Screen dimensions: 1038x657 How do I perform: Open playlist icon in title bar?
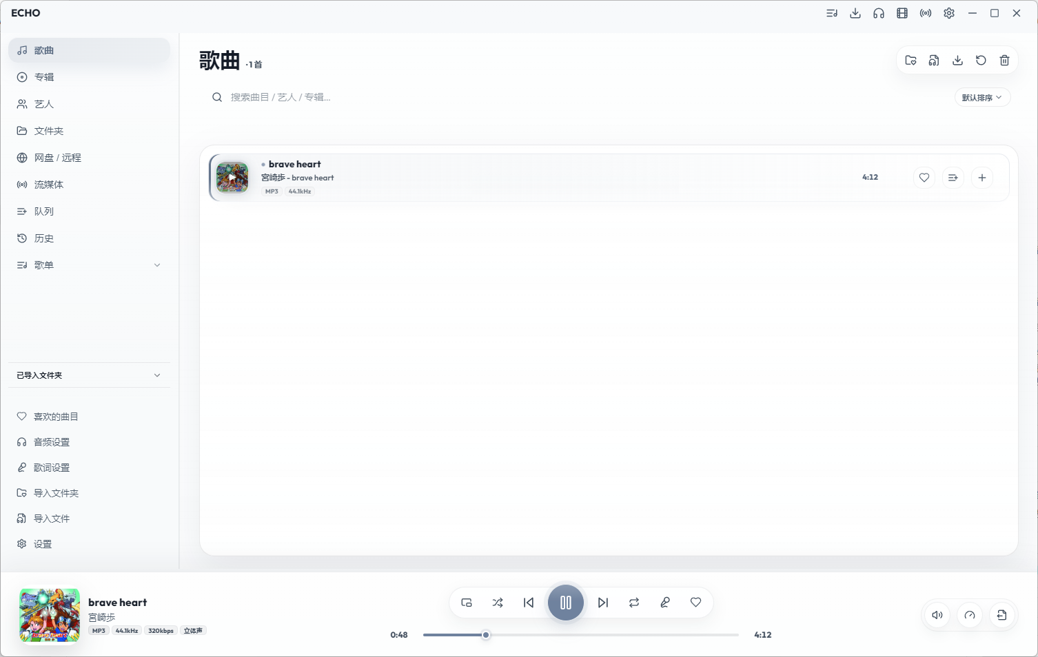pyautogui.click(x=832, y=13)
